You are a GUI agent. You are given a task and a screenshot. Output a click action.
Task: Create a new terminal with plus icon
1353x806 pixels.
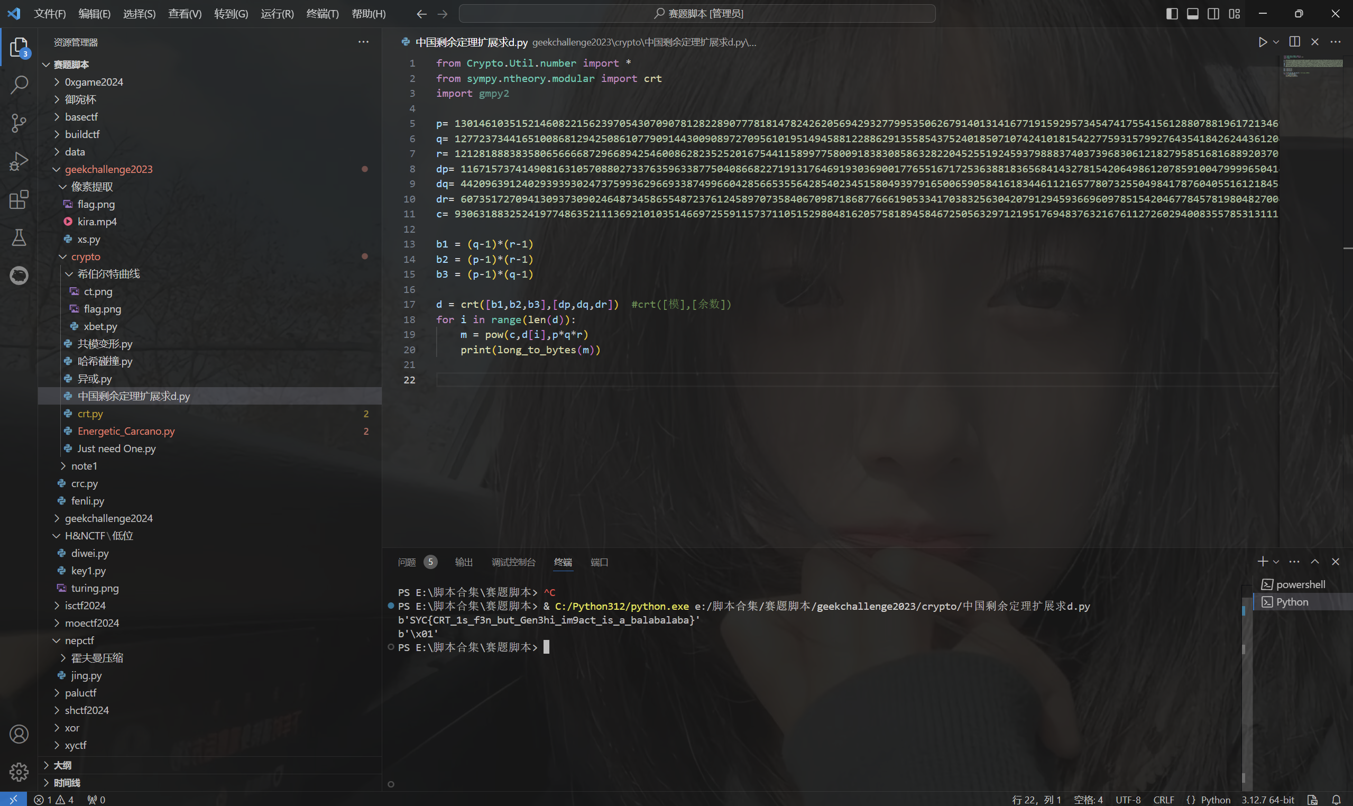click(1263, 562)
